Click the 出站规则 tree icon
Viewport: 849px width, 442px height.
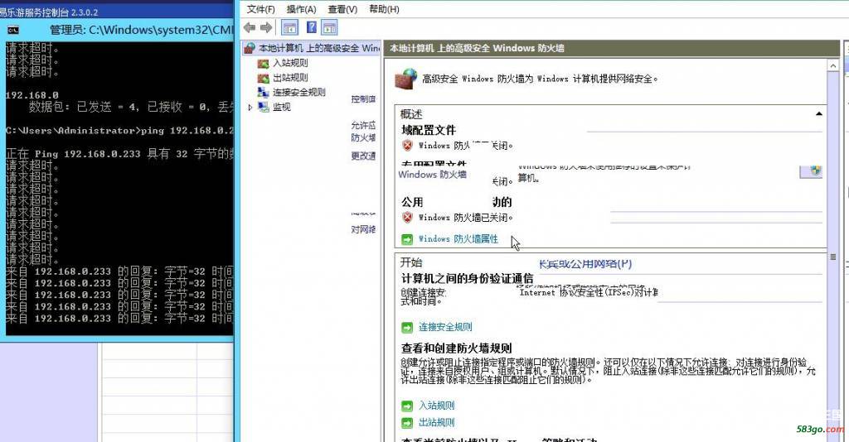[263, 78]
